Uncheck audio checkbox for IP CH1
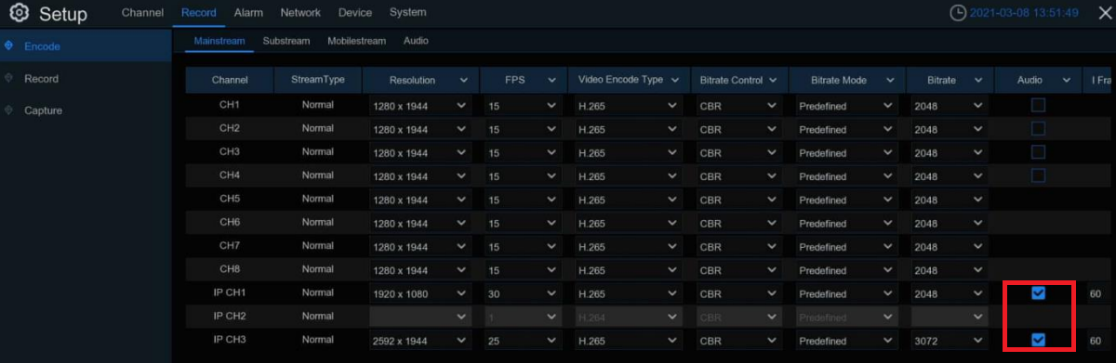 pyautogui.click(x=1039, y=293)
